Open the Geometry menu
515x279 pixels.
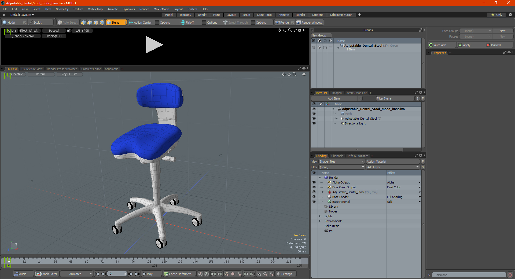(x=62, y=9)
